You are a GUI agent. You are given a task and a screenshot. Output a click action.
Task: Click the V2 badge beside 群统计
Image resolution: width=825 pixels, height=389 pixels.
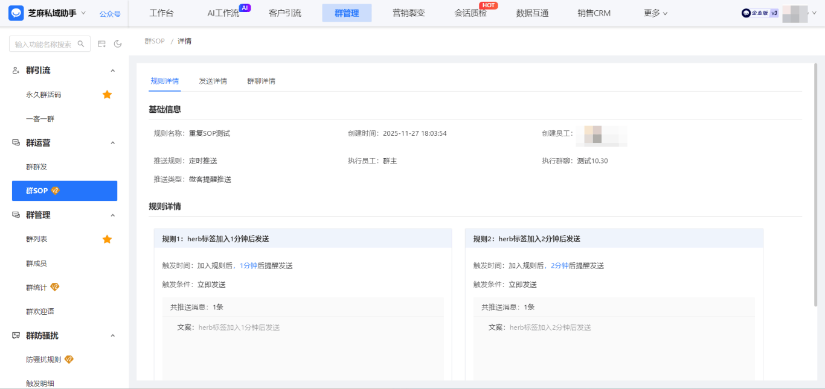coord(55,287)
